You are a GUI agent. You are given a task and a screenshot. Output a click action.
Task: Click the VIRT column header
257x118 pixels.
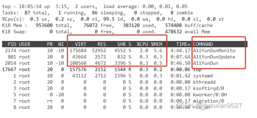(x=81, y=44)
